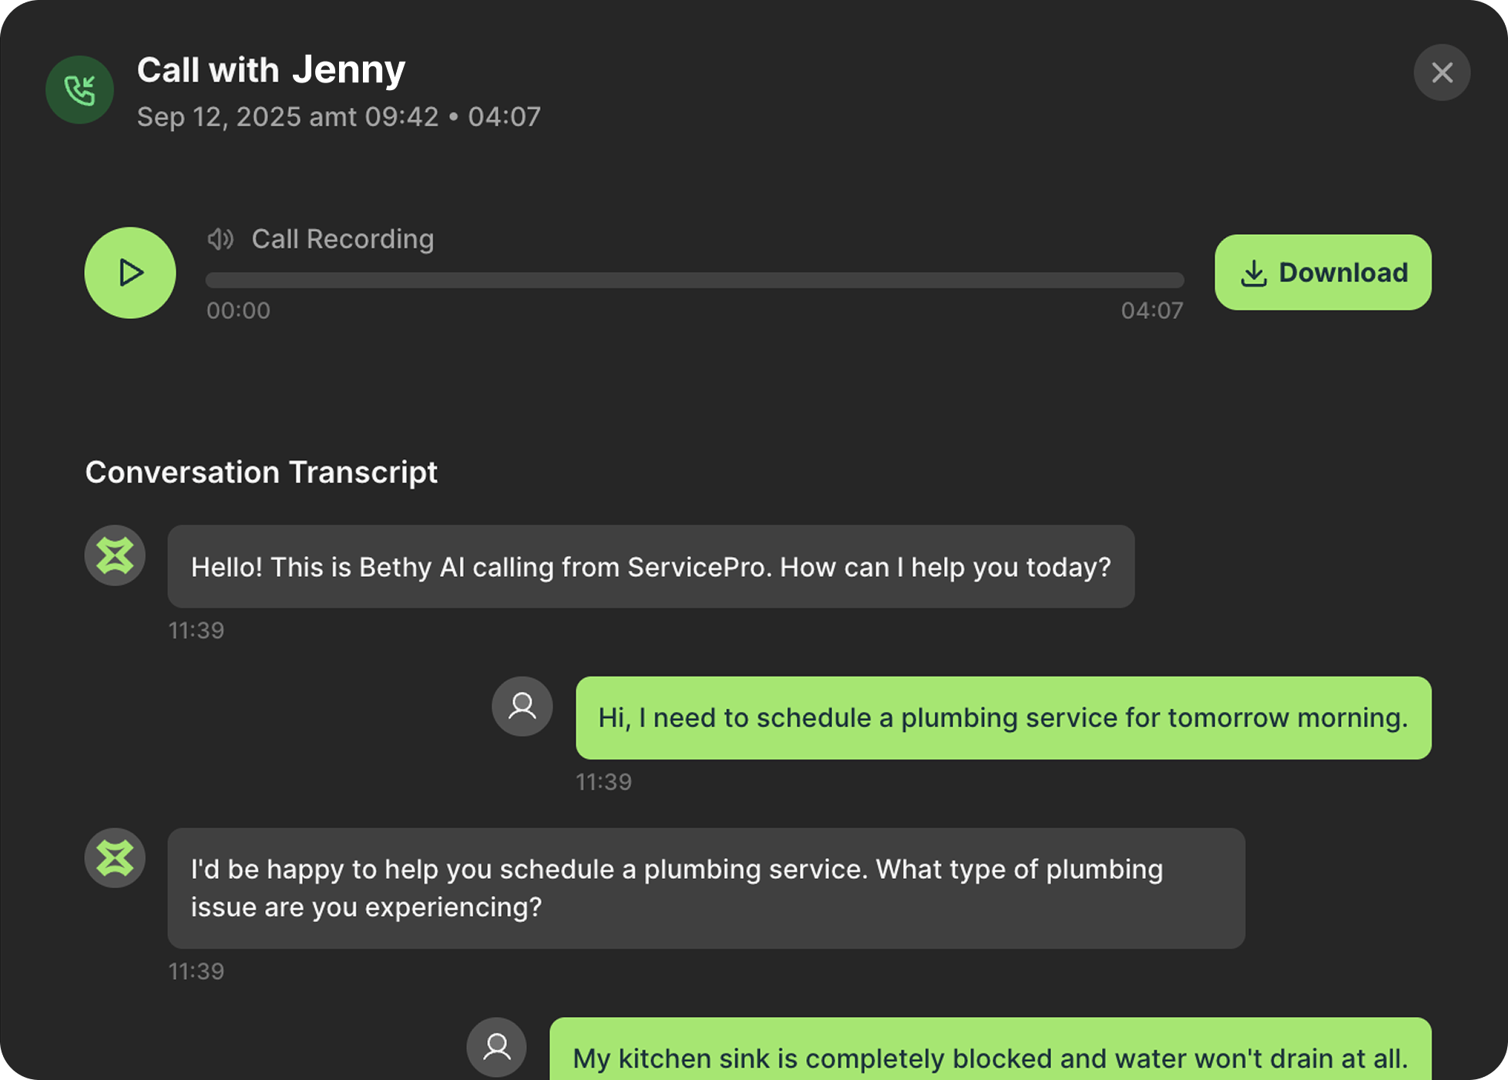This screenshot has width=1508, height=1080.
Task: Click the call date and duration subtitle
Action: coord(338,117)
